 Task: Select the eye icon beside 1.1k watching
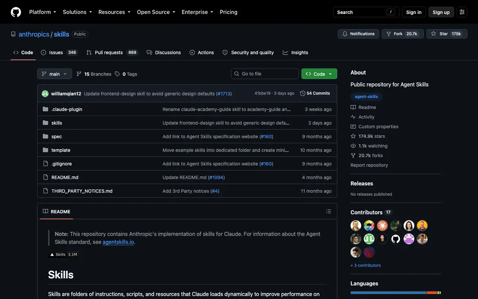pos(353,146)
